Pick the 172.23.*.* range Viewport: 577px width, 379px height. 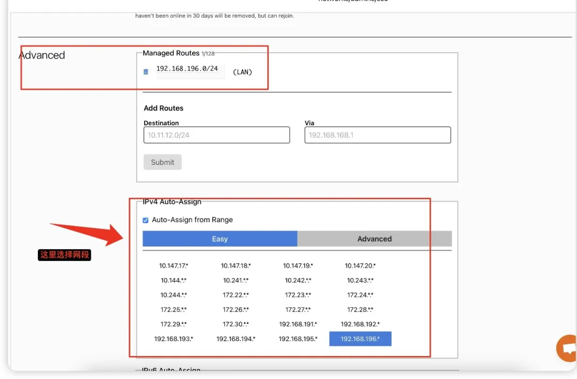298,295
